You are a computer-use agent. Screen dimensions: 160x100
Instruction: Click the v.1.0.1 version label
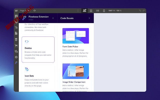(x=31, y=19)
